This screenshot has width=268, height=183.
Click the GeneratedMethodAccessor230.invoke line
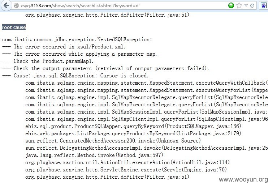[113, 141]
